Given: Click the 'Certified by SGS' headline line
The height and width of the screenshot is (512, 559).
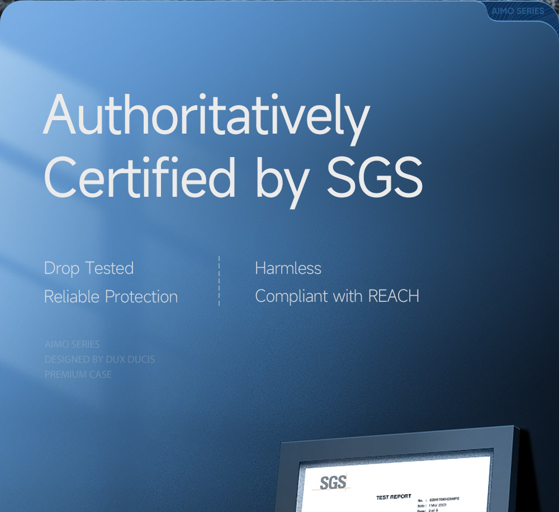Looking at the screenshot, I should (233, 178).
